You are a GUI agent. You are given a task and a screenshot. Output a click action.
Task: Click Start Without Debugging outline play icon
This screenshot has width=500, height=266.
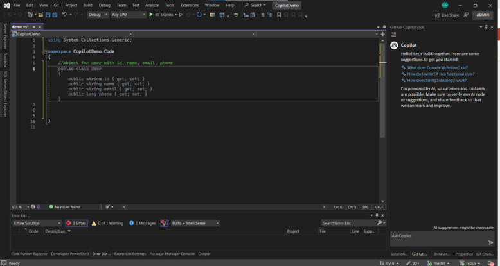pos(181,15)
